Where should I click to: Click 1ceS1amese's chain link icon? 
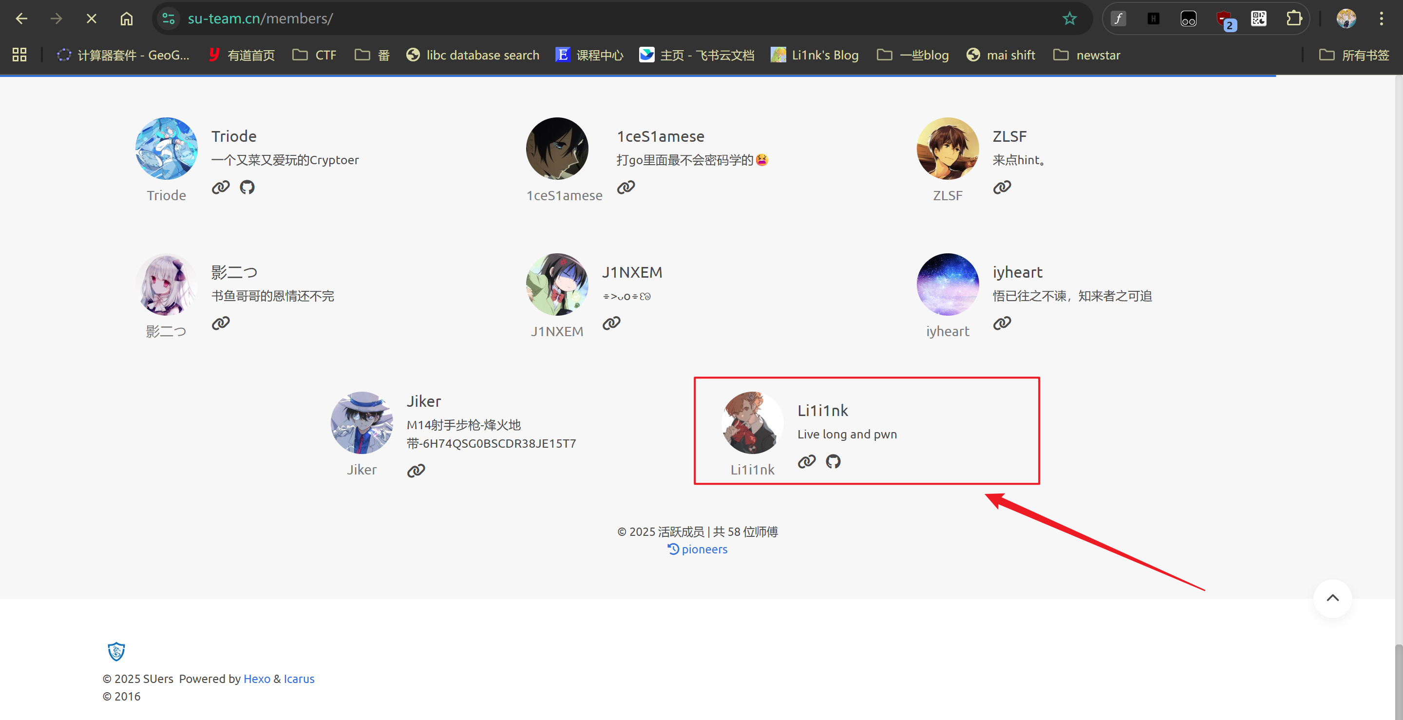(626, 188)
